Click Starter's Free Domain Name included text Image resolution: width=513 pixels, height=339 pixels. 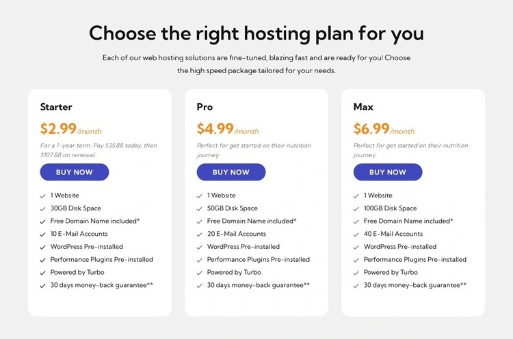click(95, 221)
